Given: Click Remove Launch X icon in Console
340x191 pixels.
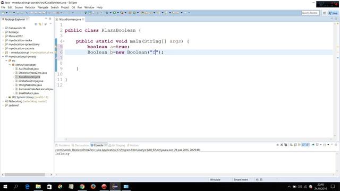Looking at the screenshot, I should (282, 145).
